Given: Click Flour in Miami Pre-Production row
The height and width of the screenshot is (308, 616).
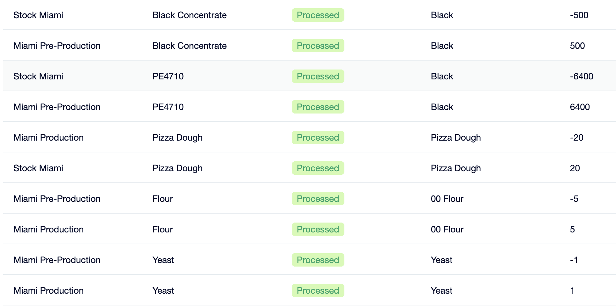Looking at the screenshot, I should (x=162, y=199).
